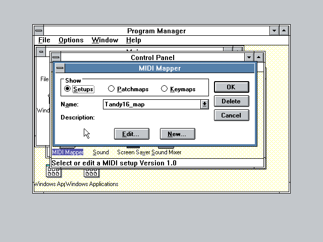Select the Setups radio button
Screen dimensions: 323x242
pyautogui.click(x=79, y=89)
